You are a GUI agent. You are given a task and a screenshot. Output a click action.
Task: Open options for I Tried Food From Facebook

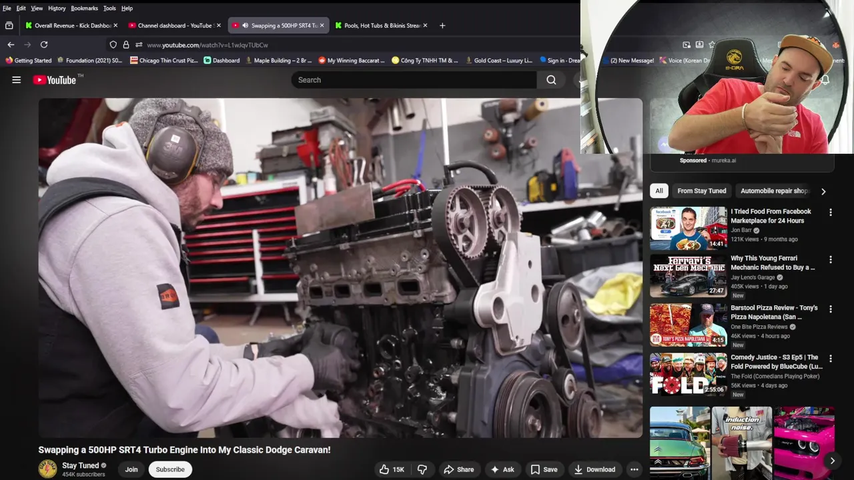(x=831, y=213)
